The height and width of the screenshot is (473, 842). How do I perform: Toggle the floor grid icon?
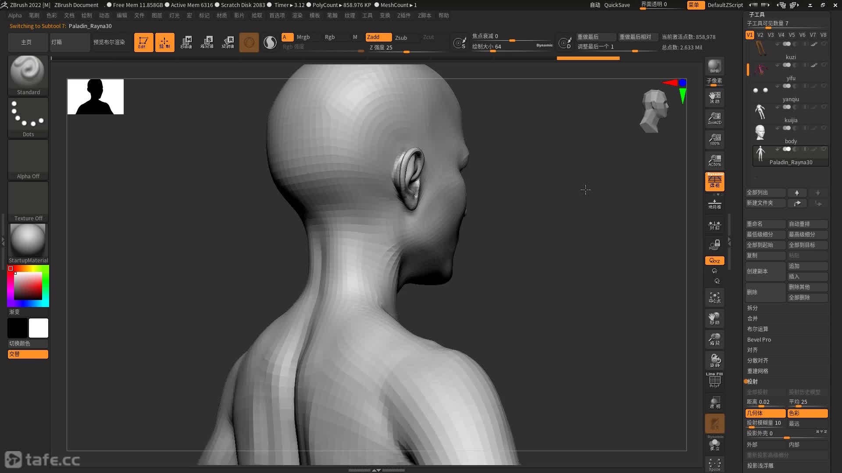pos(714,204)
